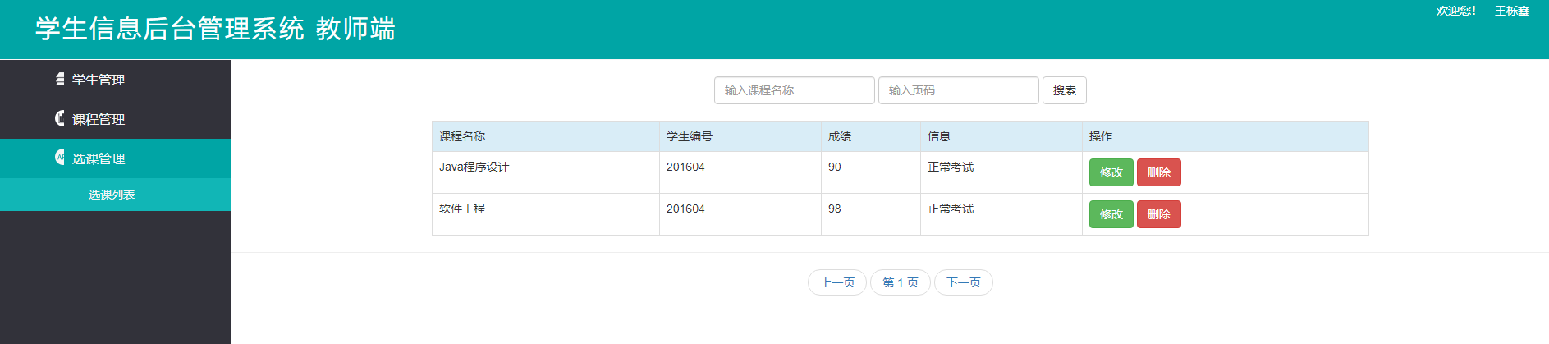Click the 欢迎您! greeting text
Viewport: 1549px width, 344px height.
click(x=1456, y=11)
